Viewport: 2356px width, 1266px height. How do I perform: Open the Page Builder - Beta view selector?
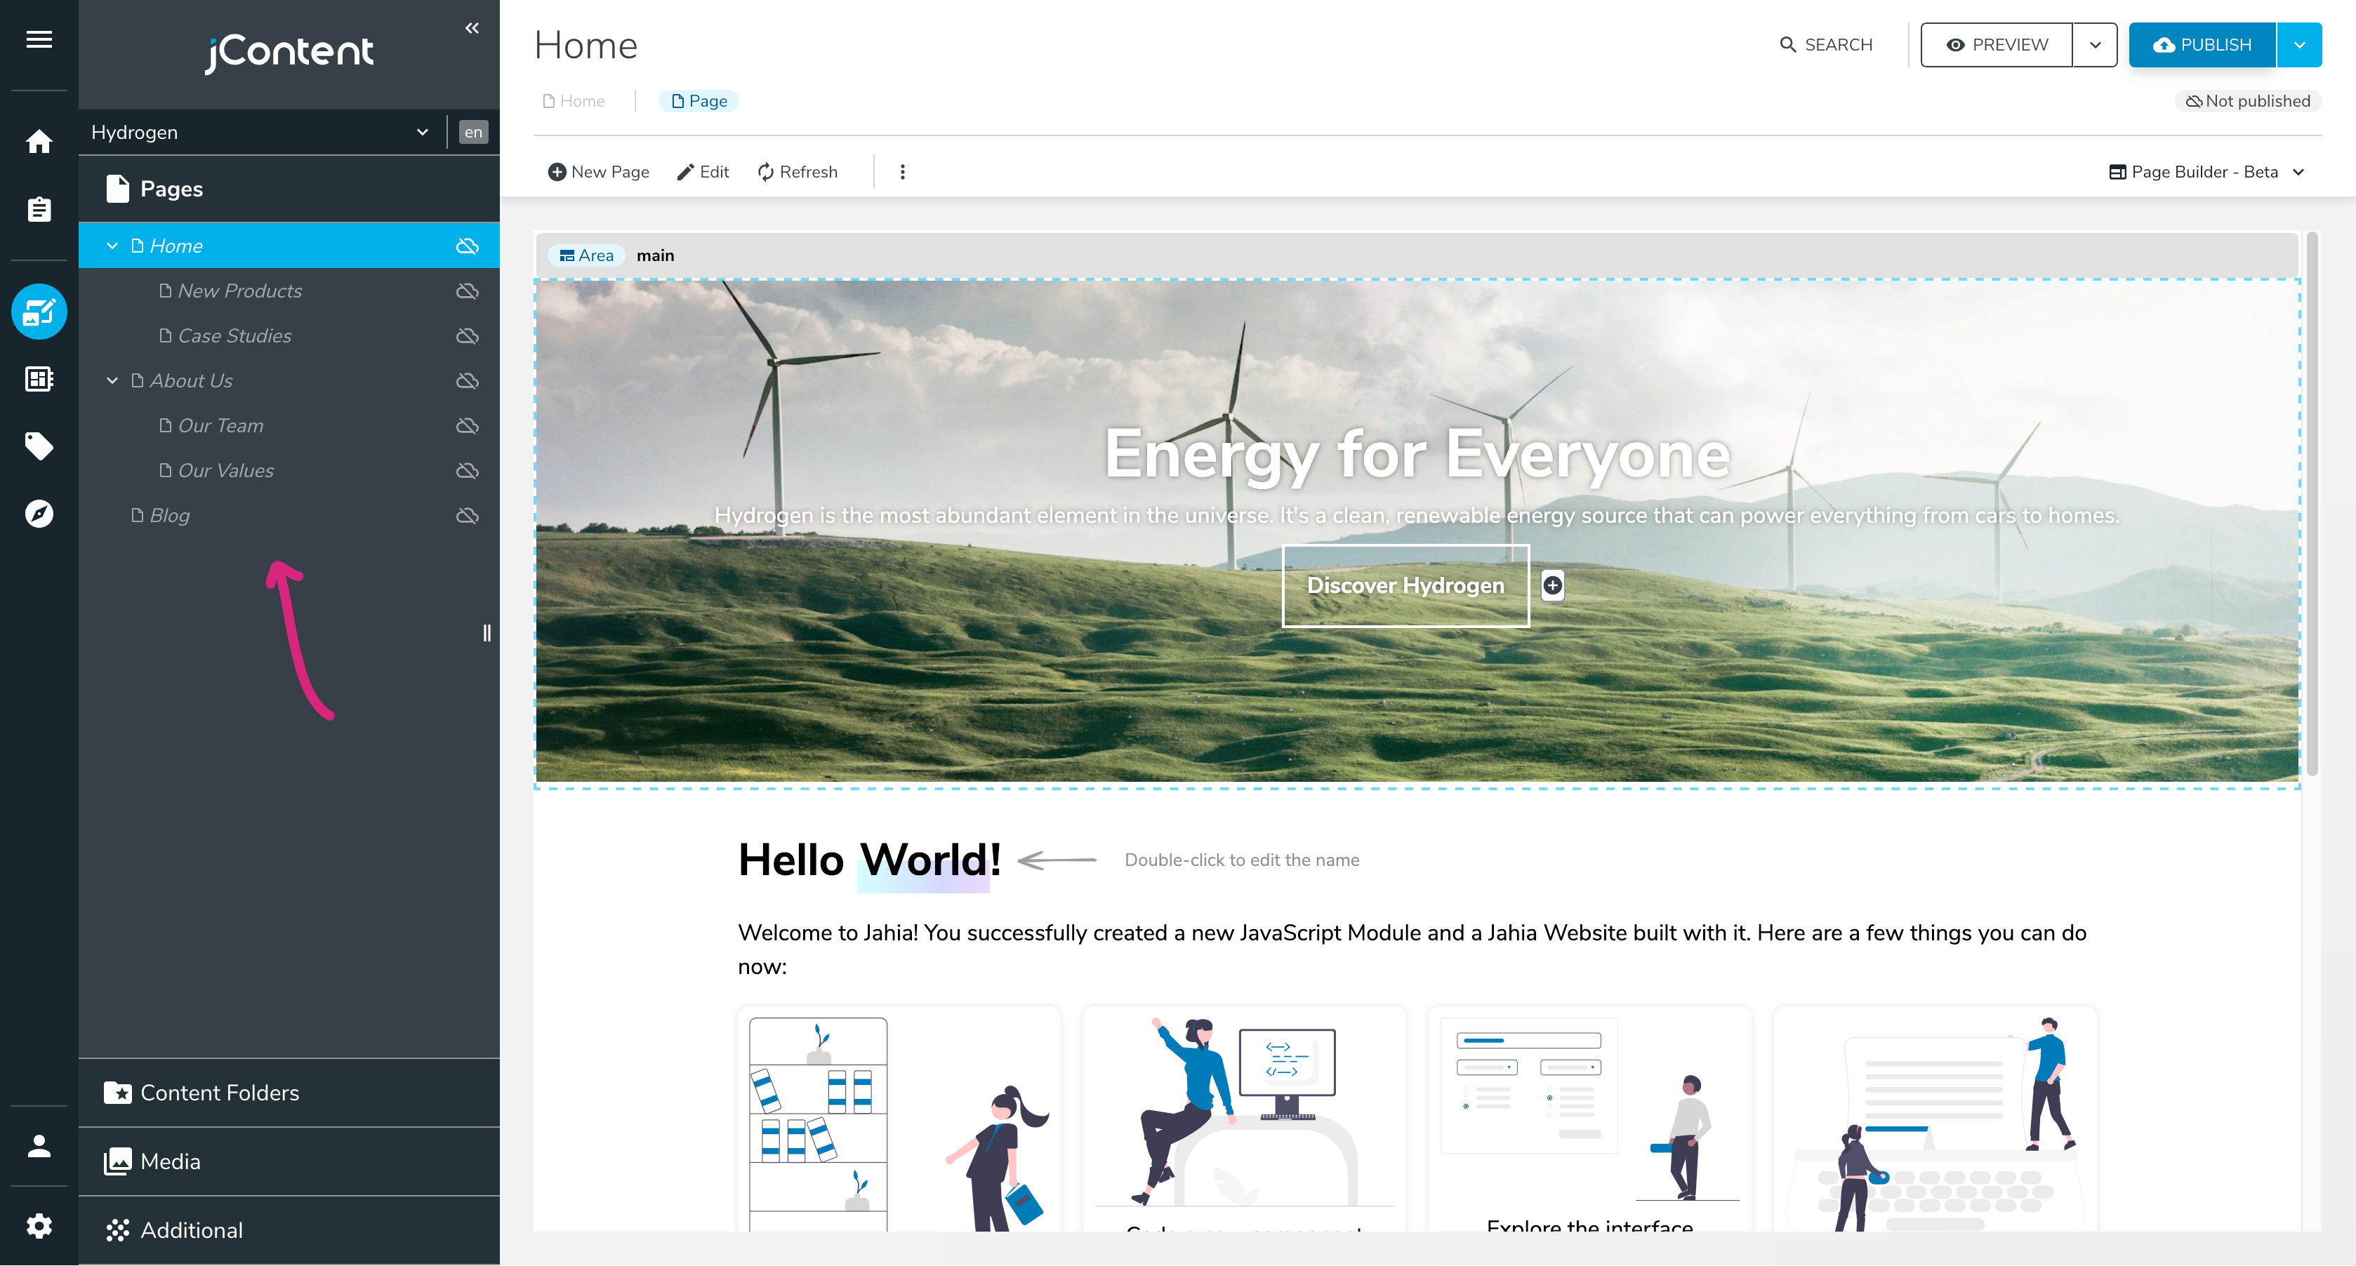(2206, 172)
